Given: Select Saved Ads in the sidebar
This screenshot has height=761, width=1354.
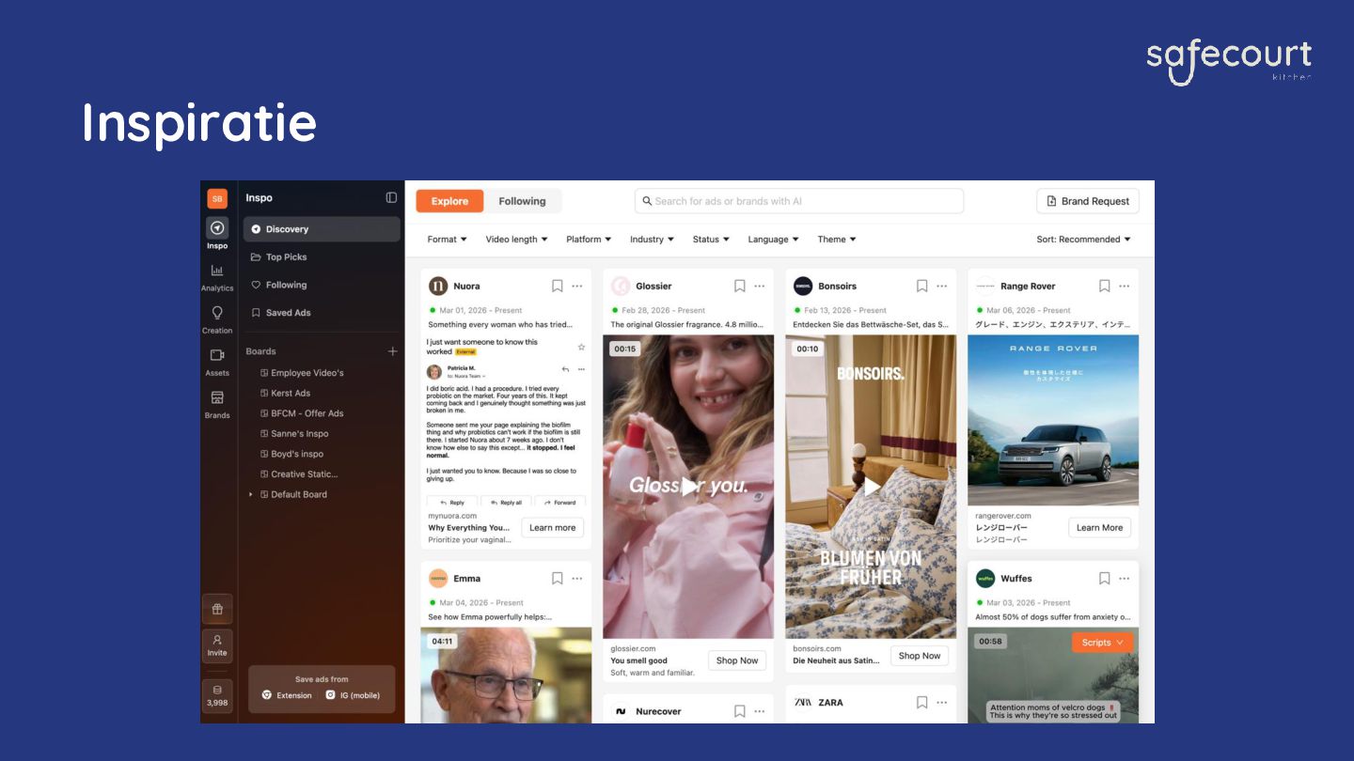Looking at the screenshot, I should click(x=322, y=313).
